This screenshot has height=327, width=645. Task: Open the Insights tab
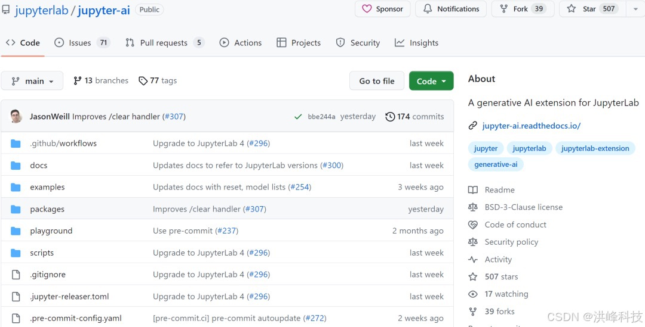pos(416,43)
